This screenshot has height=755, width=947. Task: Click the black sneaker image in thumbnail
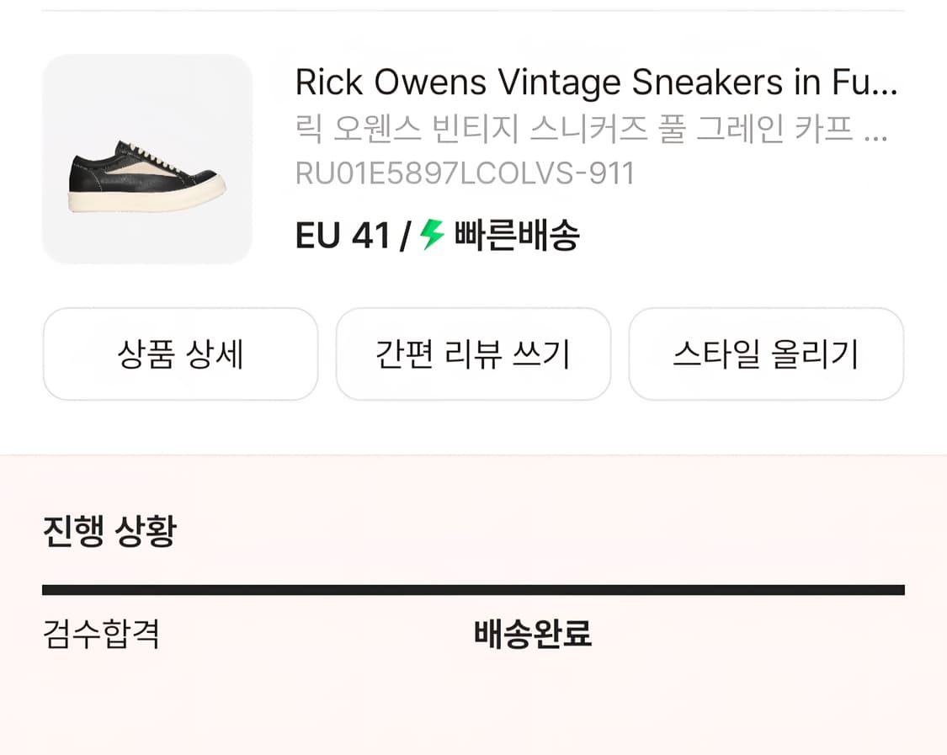[146, 177]
